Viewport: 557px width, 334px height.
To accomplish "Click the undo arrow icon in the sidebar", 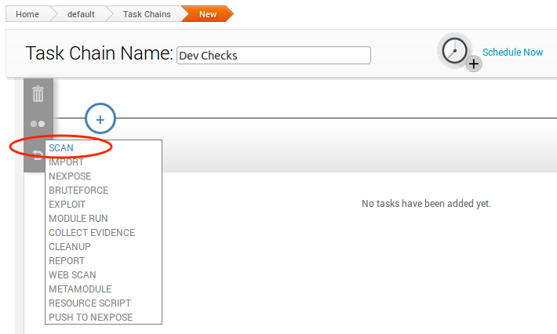I will pos(38,153).
